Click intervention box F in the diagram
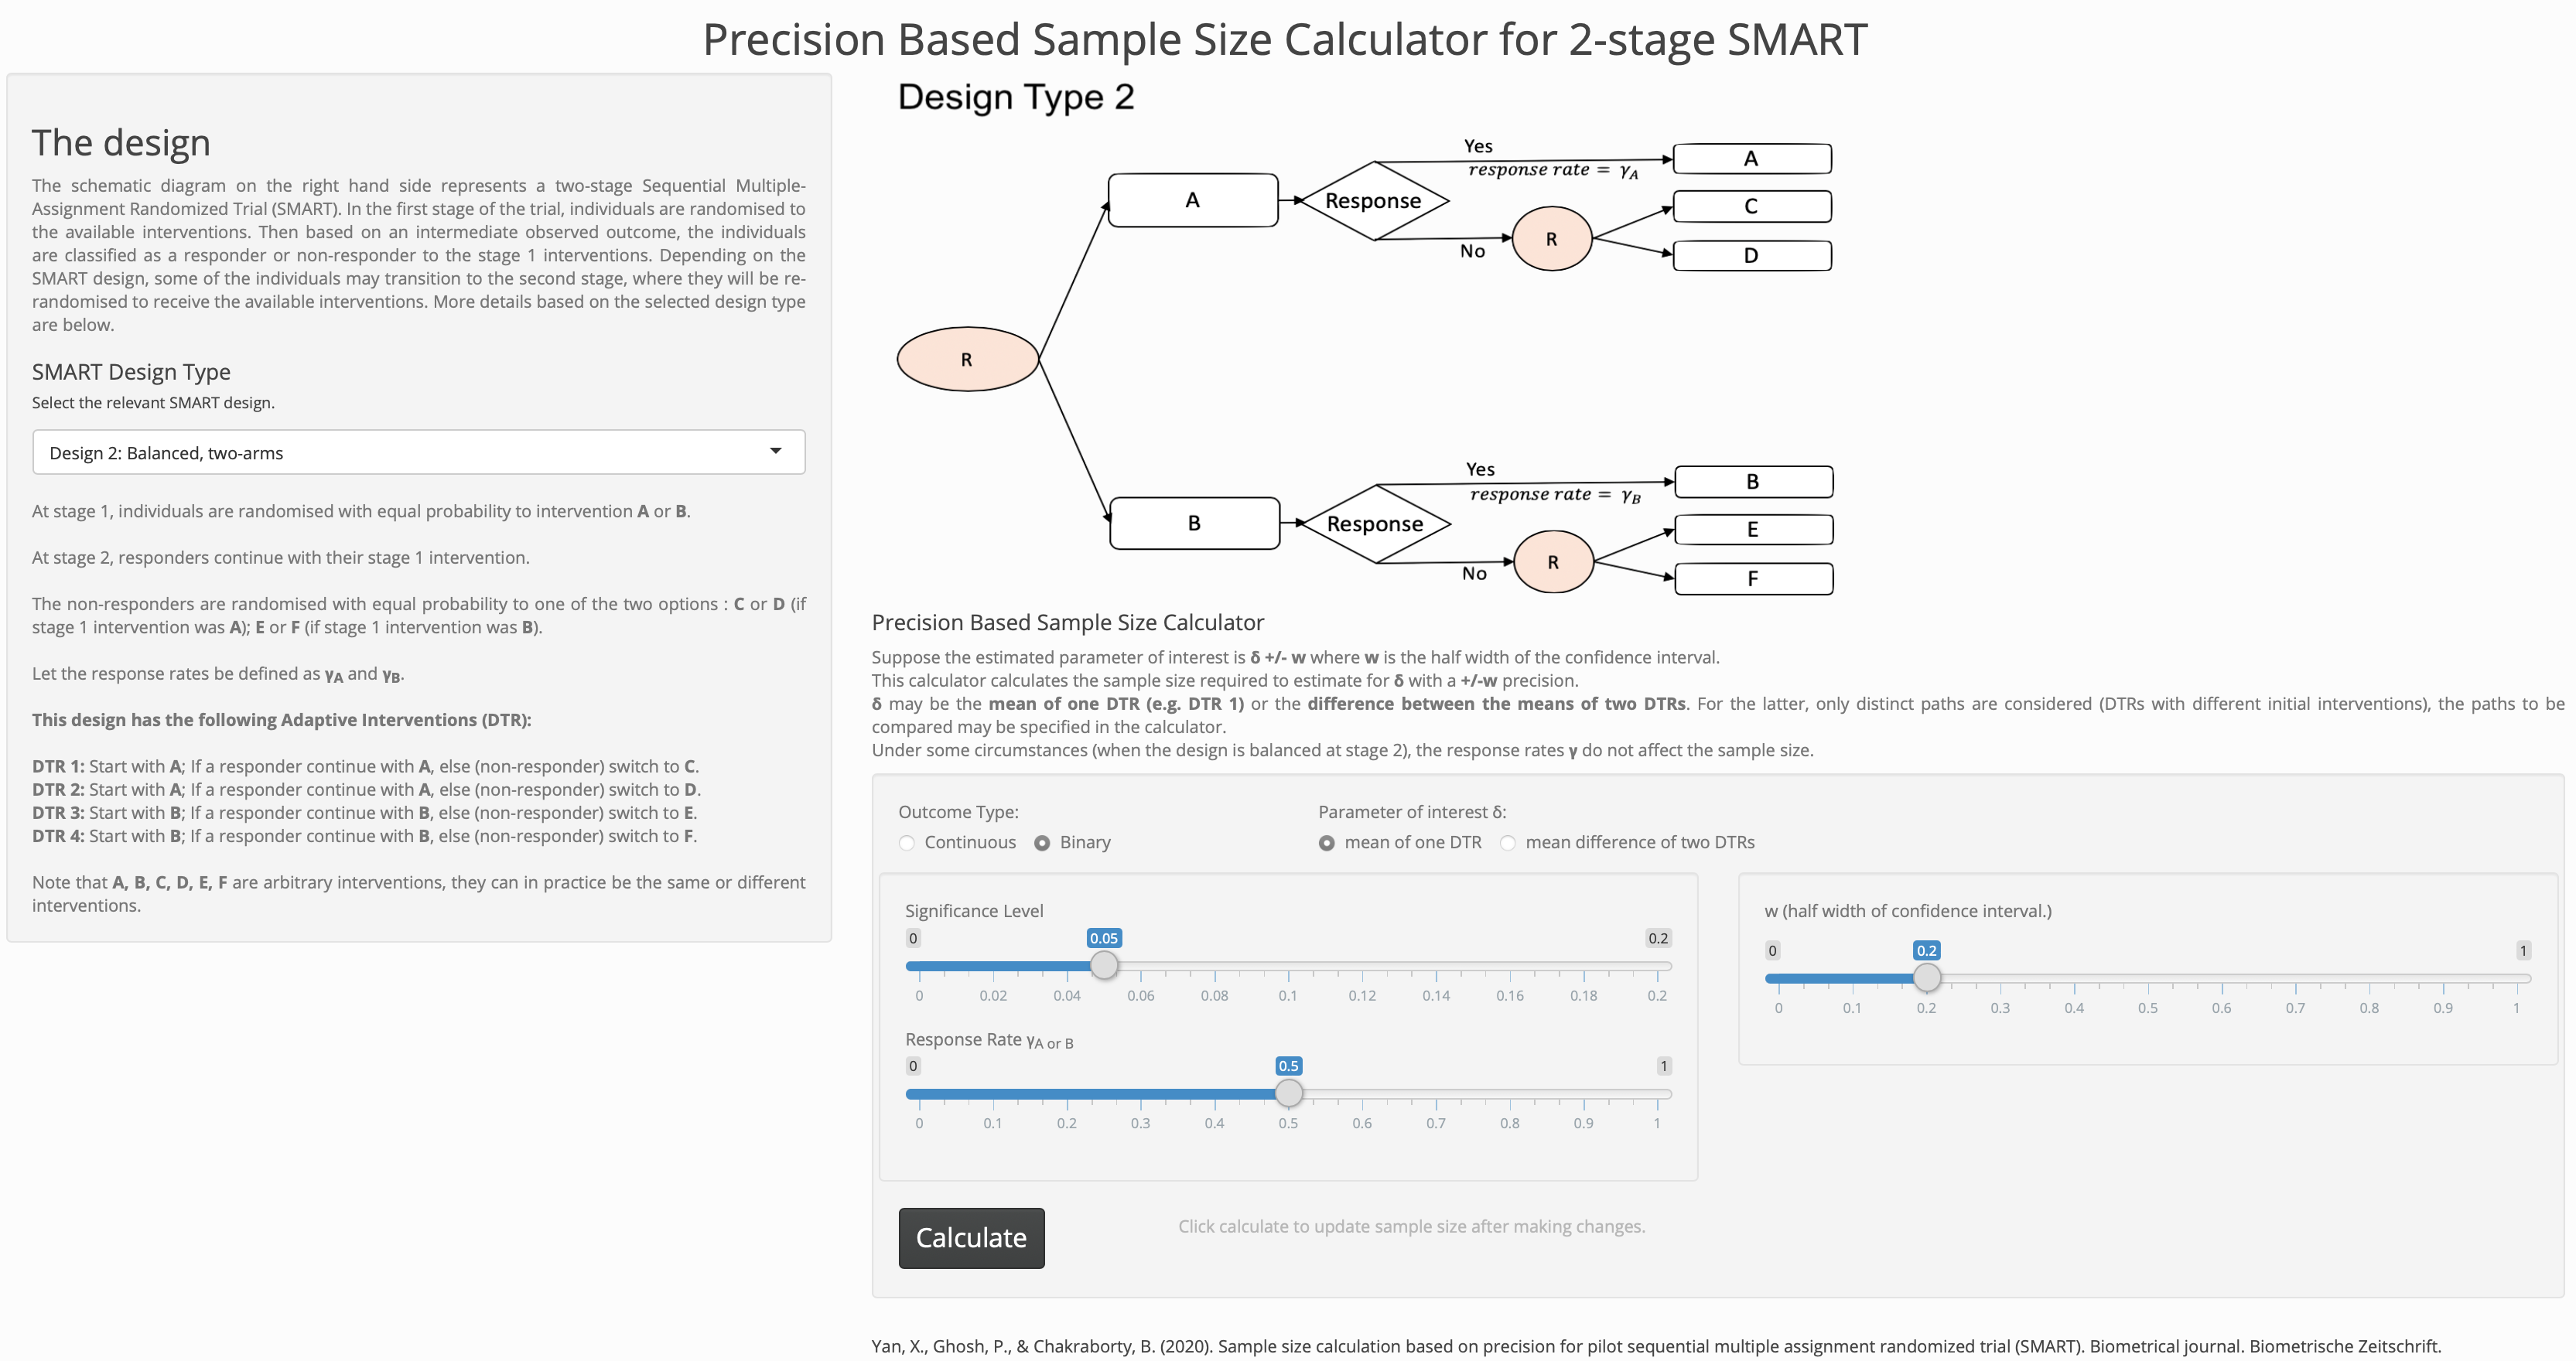 (1752, 578)
